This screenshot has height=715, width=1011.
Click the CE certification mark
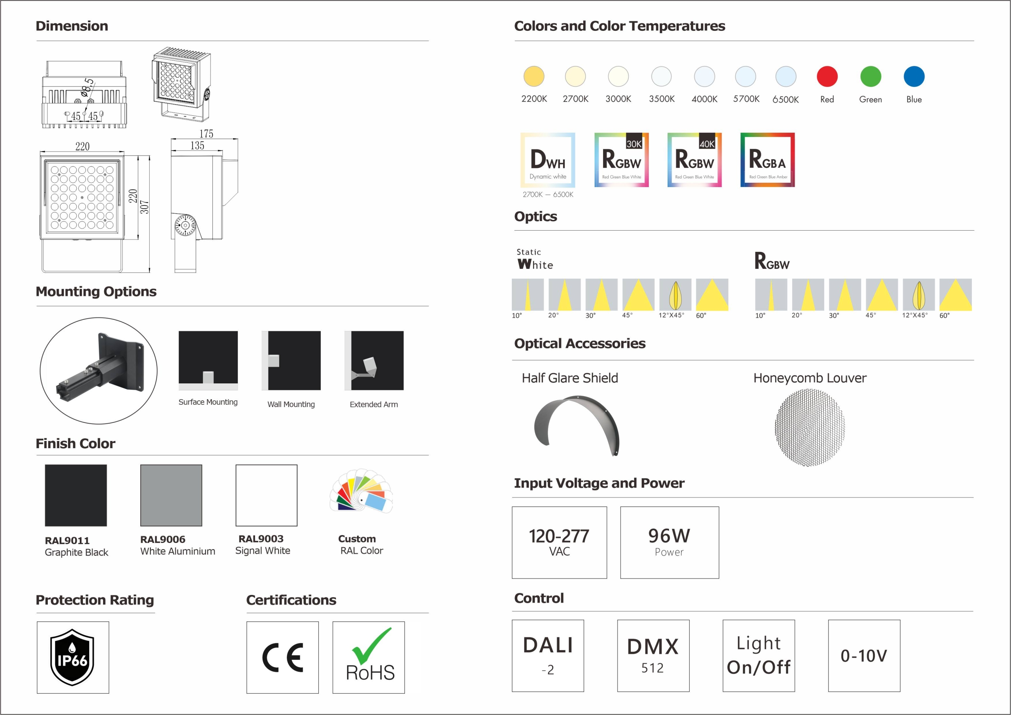(x=282, y=657)
